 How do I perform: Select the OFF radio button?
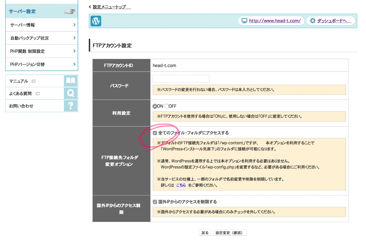coord(166,106)
